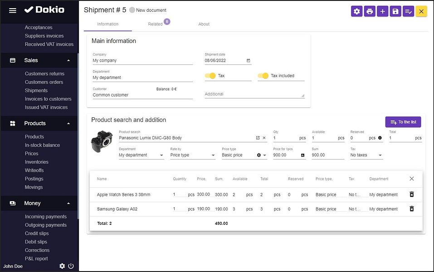434x272 pixels.
Task: Print the shipment document
Action: (x=370, y=11)
